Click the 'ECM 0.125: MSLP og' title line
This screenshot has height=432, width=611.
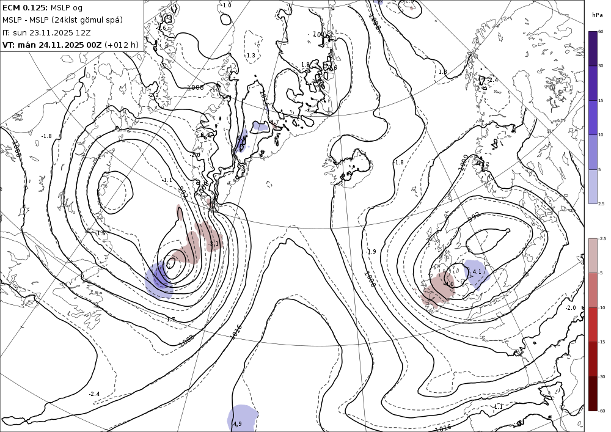coord(42,8)
